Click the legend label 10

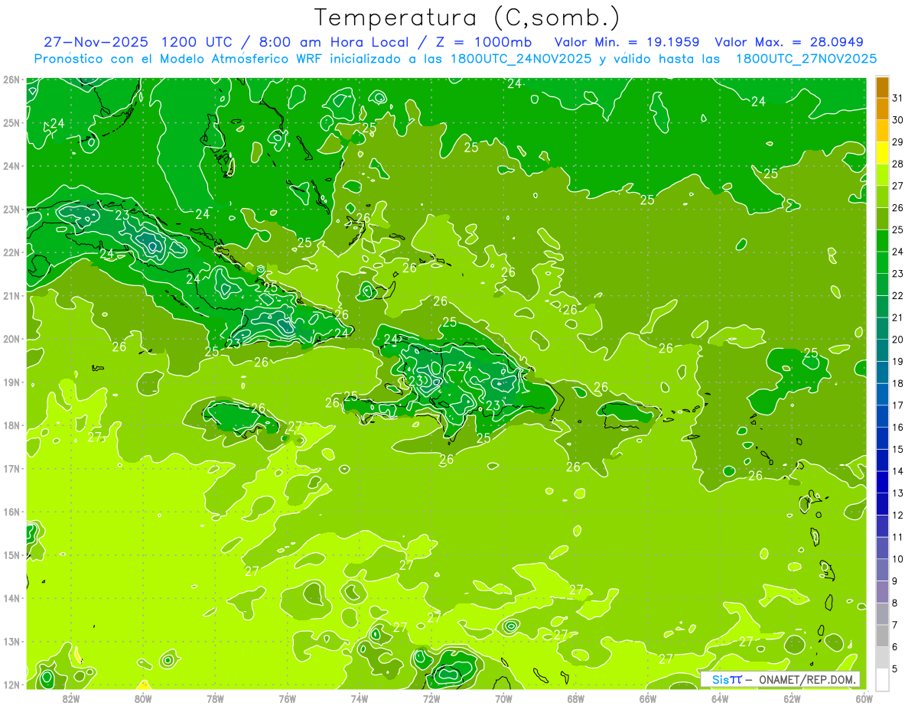tap(897, 558)
